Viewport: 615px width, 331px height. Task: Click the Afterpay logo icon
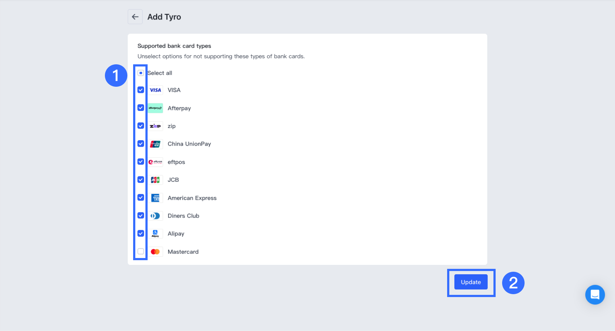[156, 108]
